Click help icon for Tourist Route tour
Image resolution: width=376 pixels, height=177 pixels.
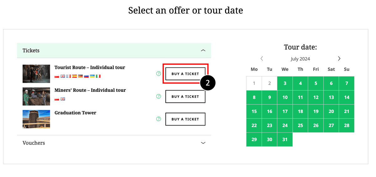coord(159,74)
